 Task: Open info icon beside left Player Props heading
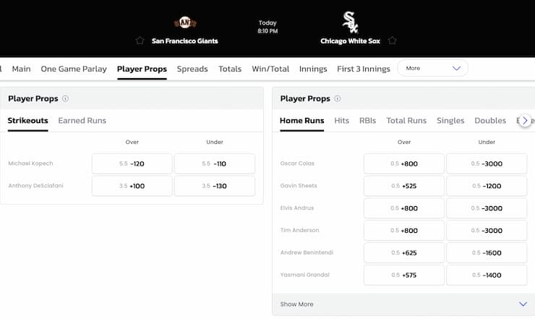point(65,98)
